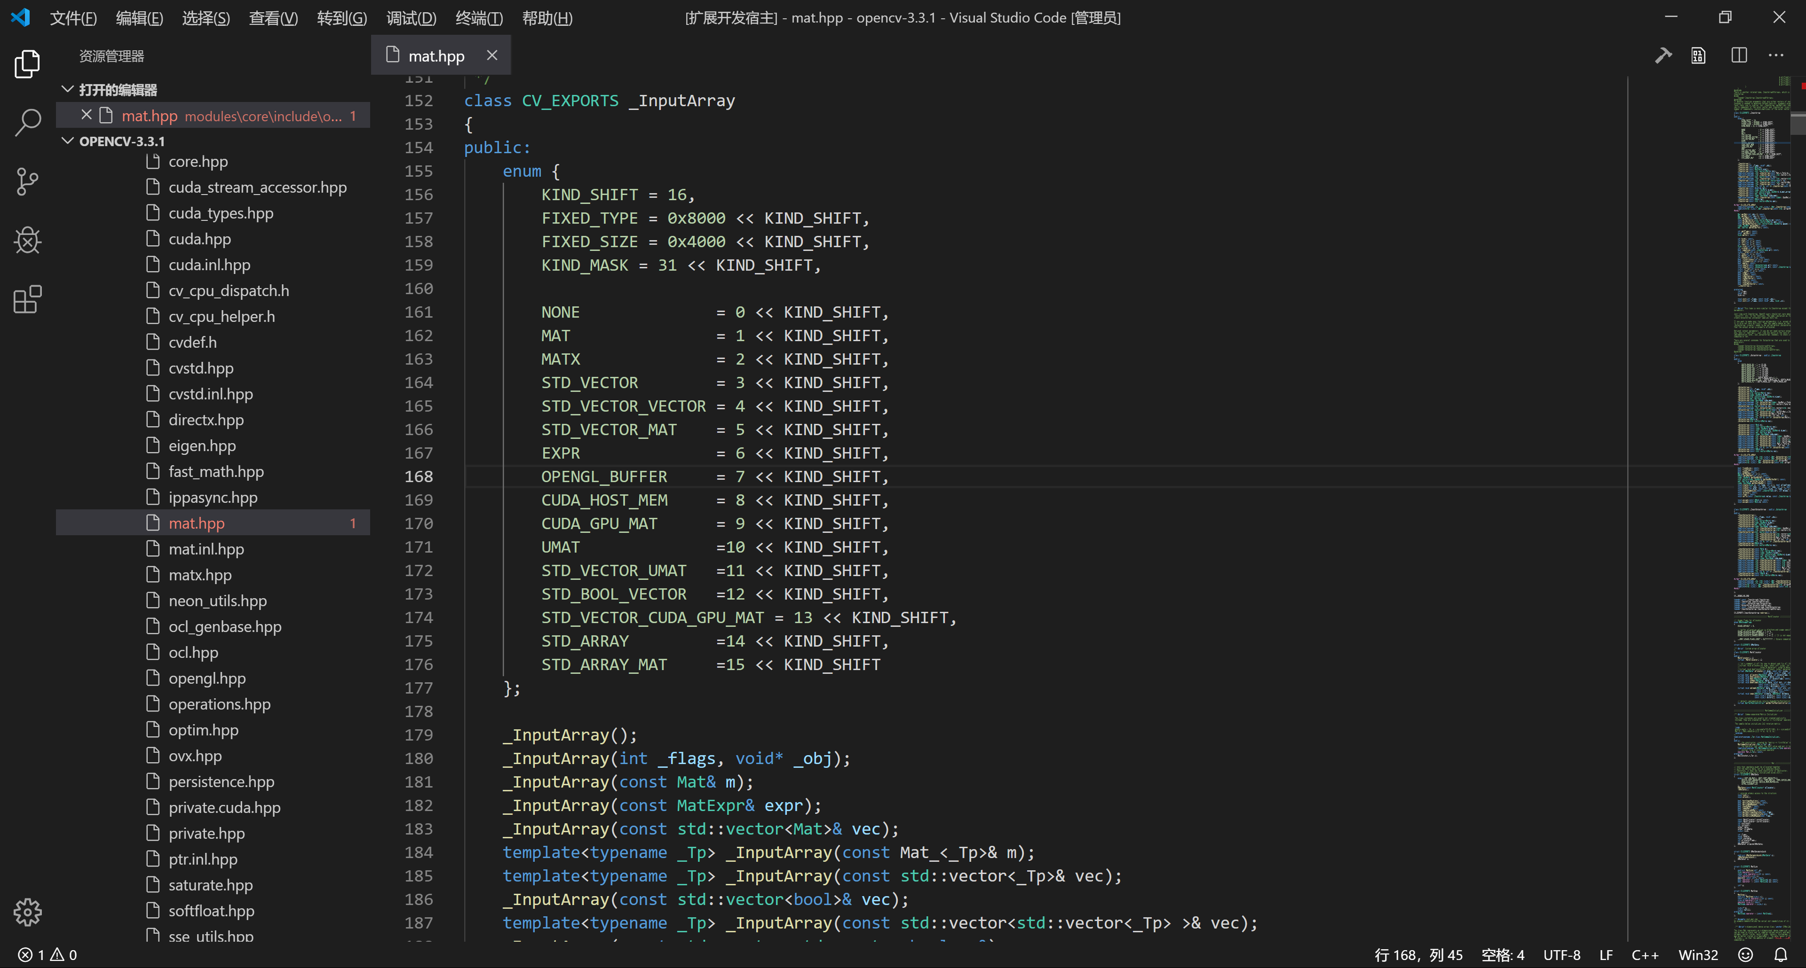Click the notifications bell in status bar

click(1780, 955)
